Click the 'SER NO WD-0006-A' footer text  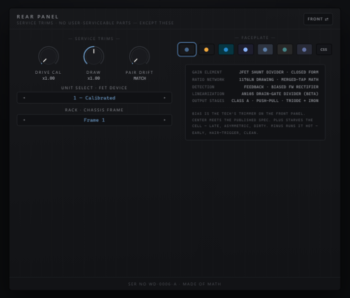[152, 284]
